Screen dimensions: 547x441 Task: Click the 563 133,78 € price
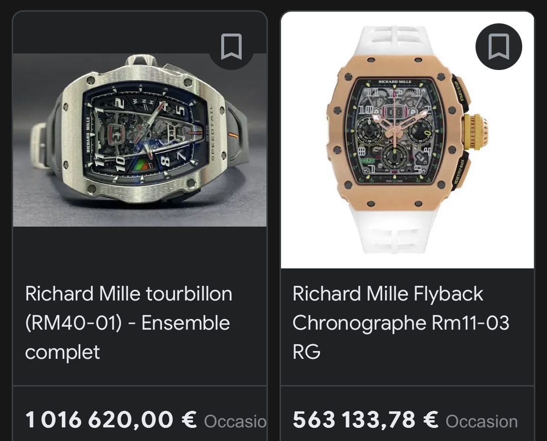[x=366, y=420]
